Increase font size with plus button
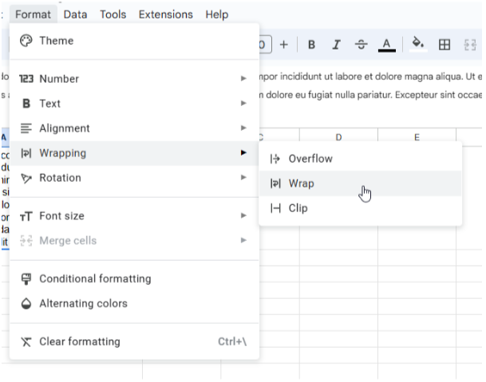 283,45
